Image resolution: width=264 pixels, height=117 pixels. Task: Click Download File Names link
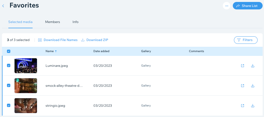(x=58, y=40)
